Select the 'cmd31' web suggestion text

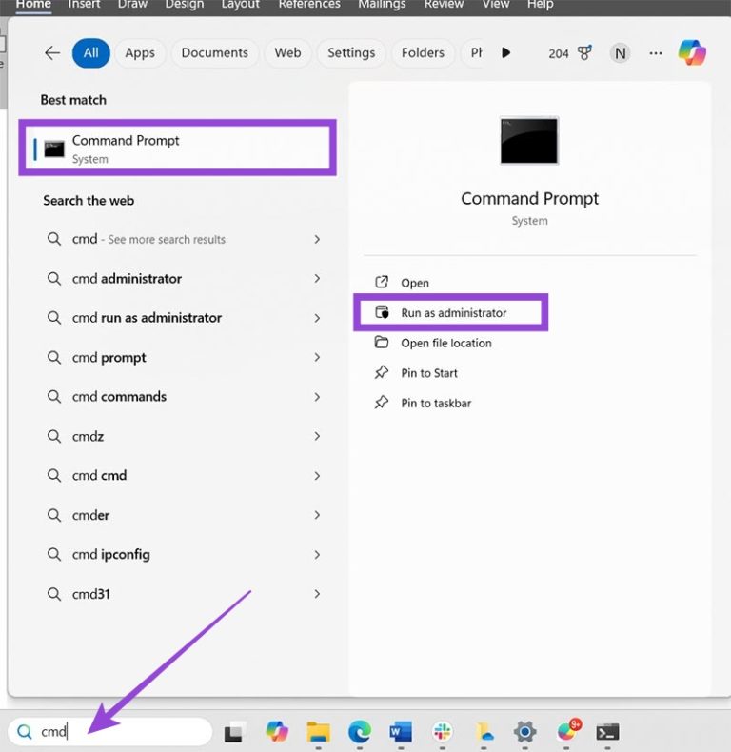[91, 594]
